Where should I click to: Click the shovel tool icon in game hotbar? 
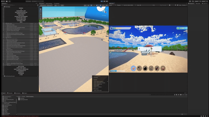click(x=139, y=68)
